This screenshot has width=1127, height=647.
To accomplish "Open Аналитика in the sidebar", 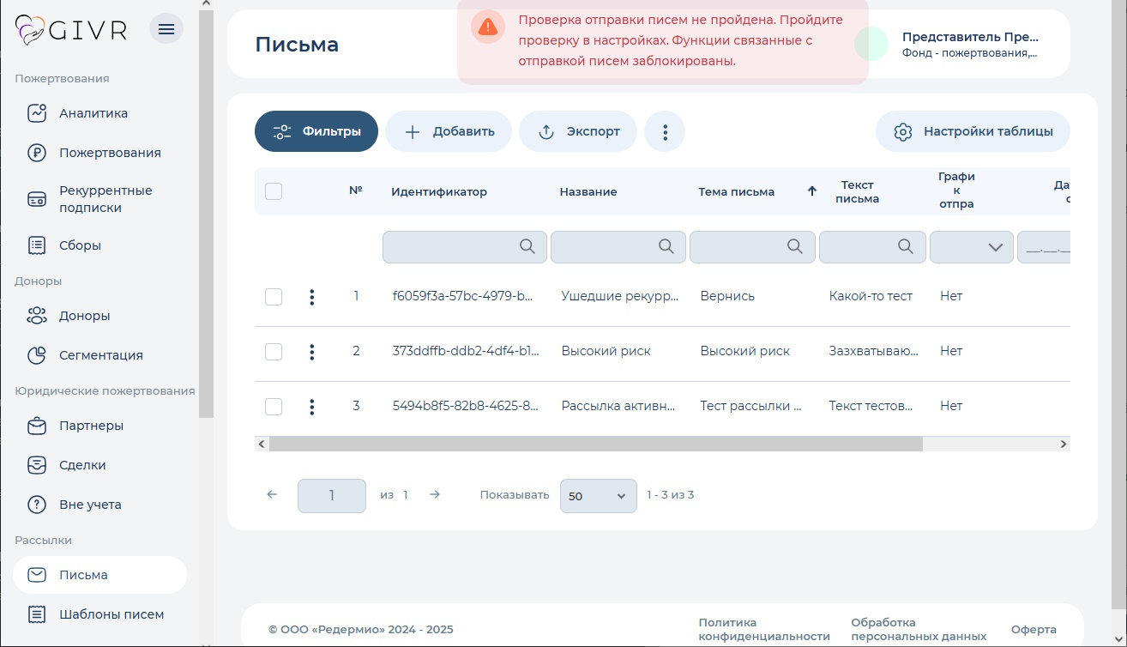I will pyautogui.click(x=93, y=113).
